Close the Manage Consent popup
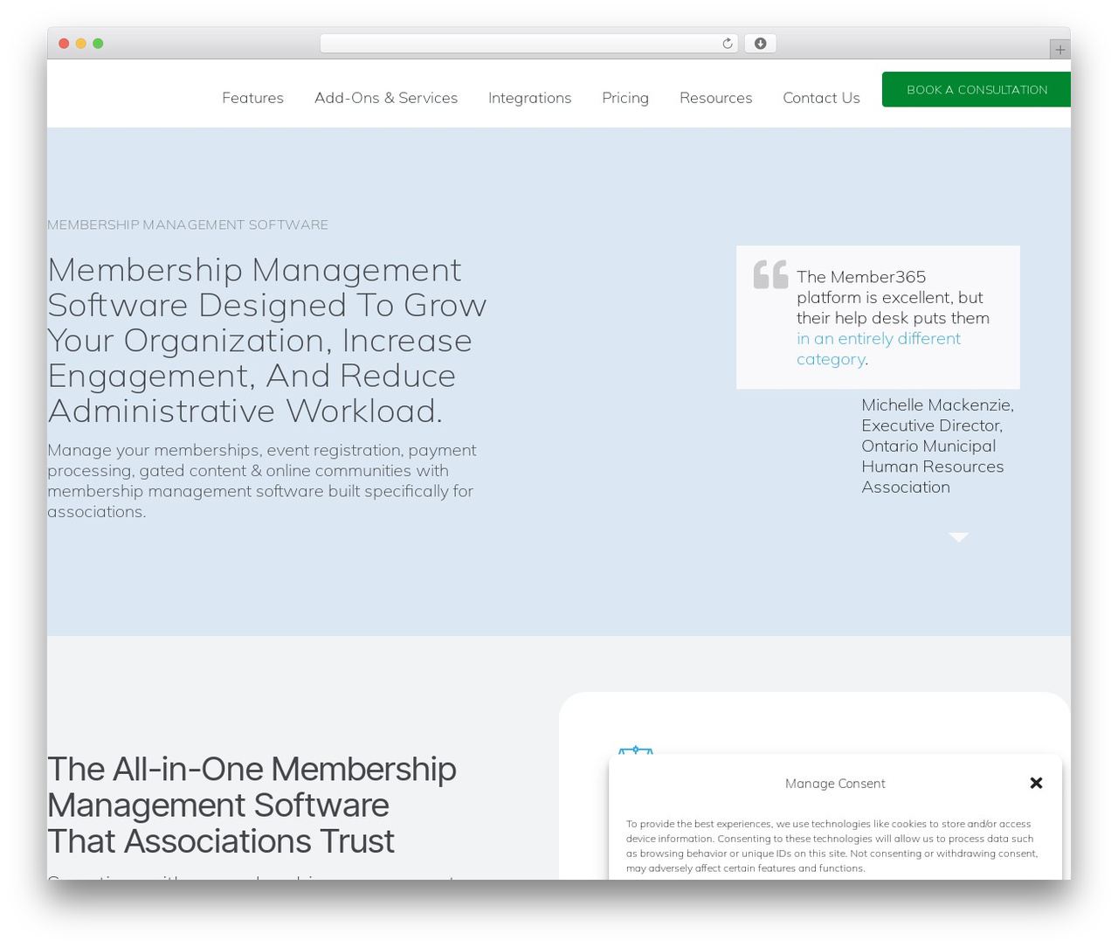The height and width of the screenshot is (947, 1118). (1036, 783)
